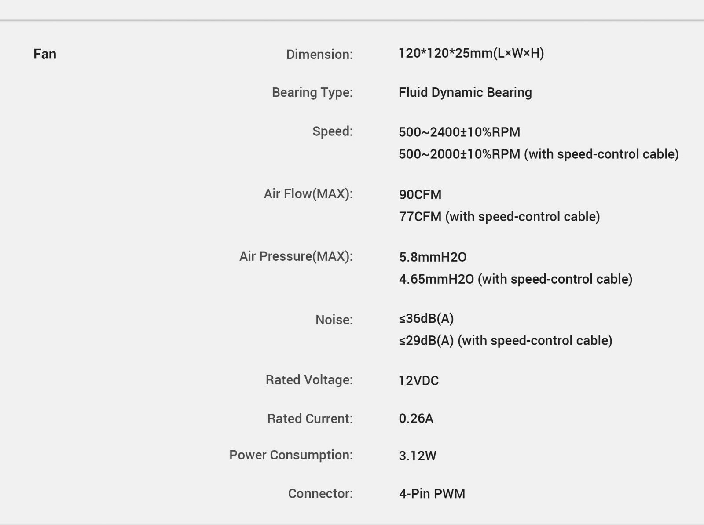
Task: Click the 12VDC rated voltage value
Action: [418, 380]
